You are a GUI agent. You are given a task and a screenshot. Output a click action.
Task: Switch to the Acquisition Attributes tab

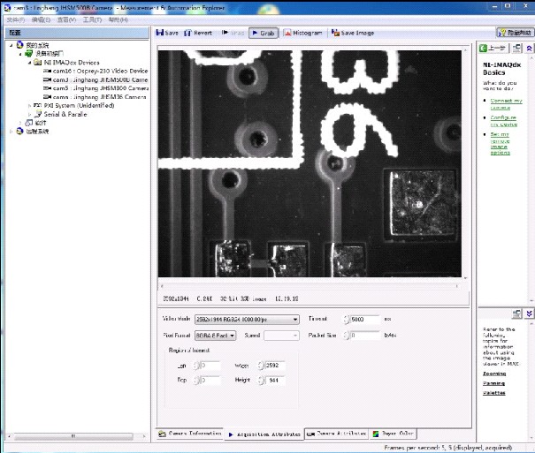(264, 434)
